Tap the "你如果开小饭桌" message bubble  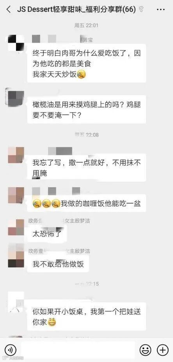(x=87, y=316)
